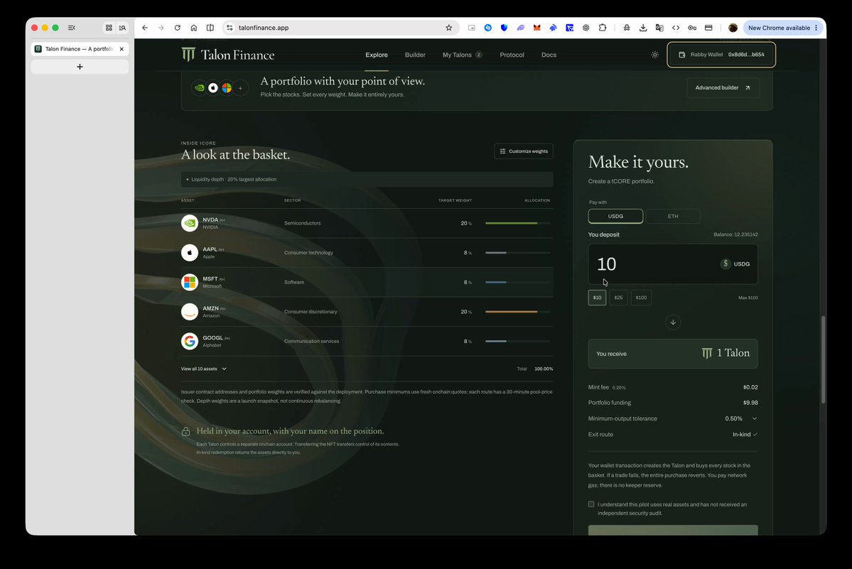Click the Advanced builder button

[x=723, y=88]
